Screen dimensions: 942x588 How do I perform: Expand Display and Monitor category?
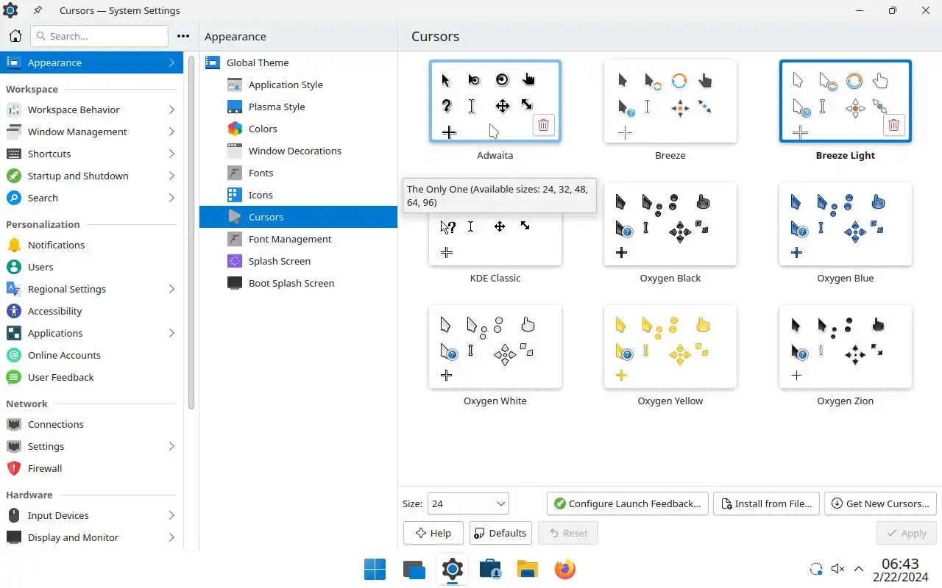coord(92,537)
